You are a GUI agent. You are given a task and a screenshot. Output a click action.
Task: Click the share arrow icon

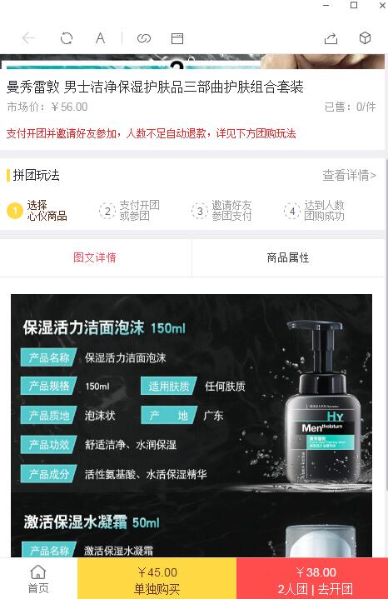pyautogui.click(x=331, y=38)
